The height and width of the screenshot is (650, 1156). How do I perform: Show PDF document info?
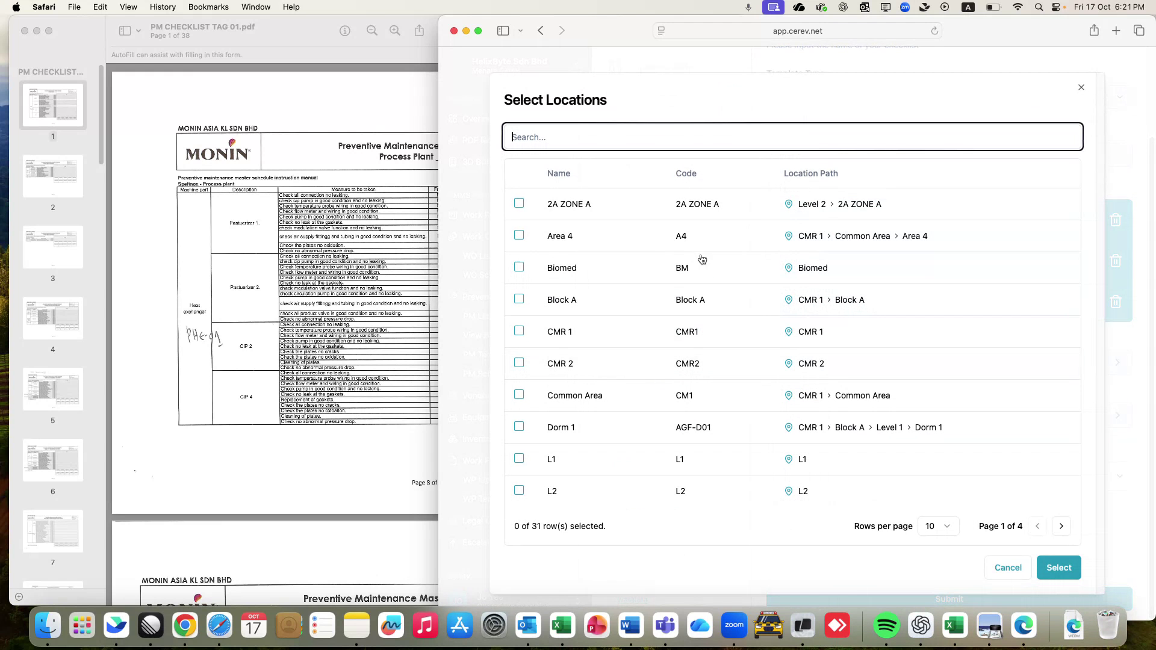[344, 30]
